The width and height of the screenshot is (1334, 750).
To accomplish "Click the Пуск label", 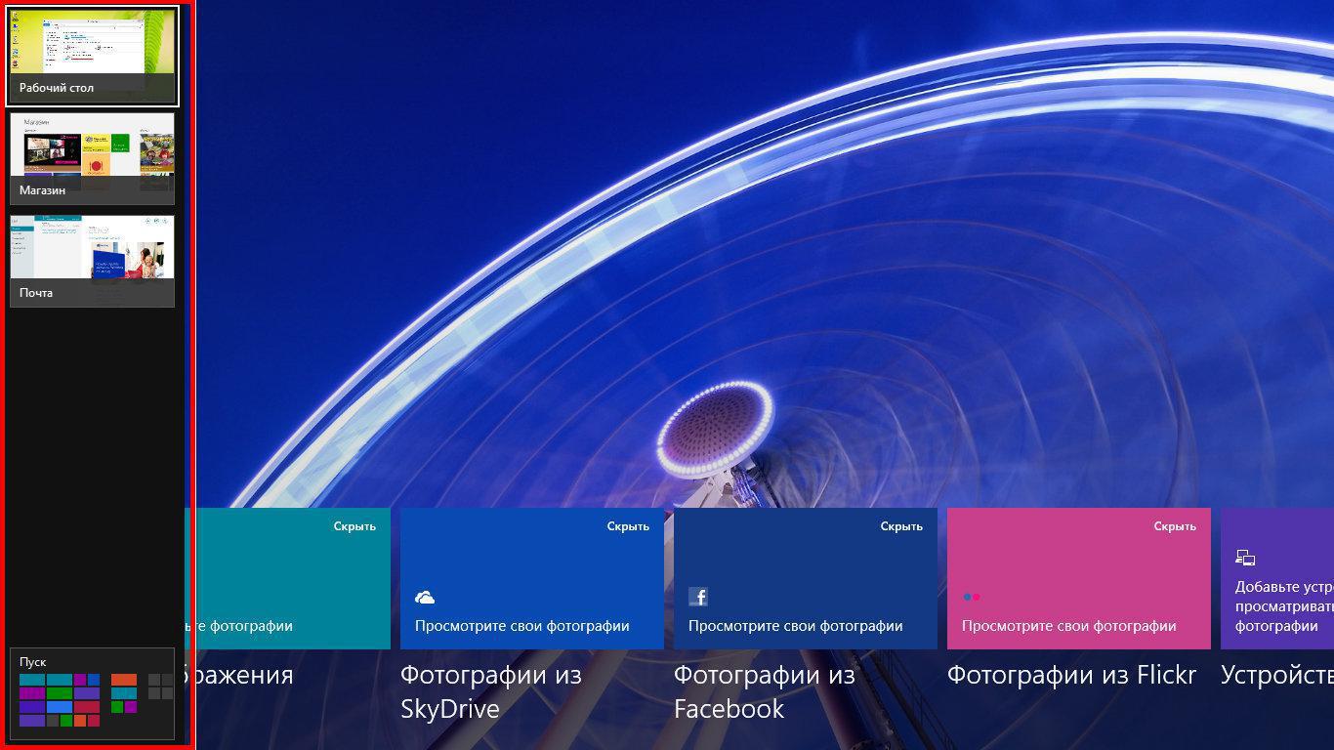I will [x=32, y=662].
